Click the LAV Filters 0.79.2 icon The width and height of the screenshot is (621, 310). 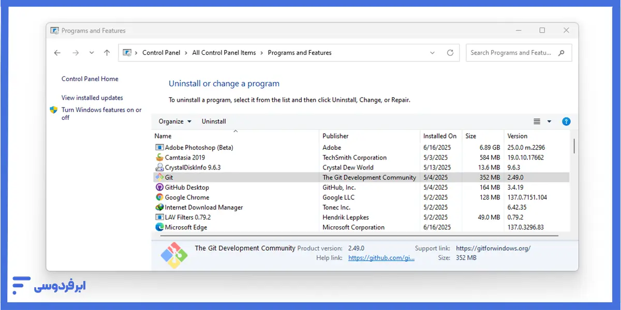click(x=159, y=218)
